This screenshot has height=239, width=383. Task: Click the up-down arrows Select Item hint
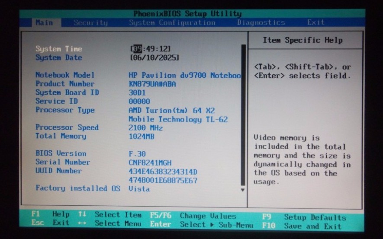[110, 215]
